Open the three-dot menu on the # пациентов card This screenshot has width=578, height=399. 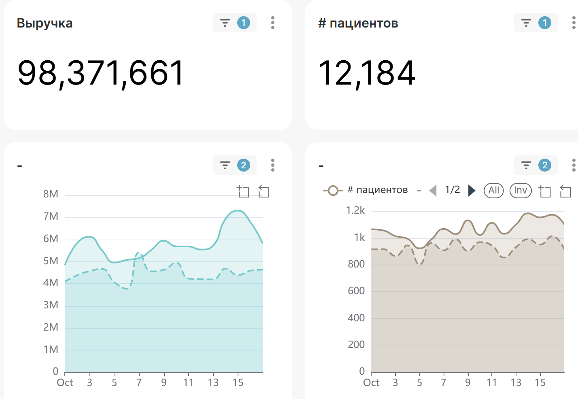tap(574, 23)
